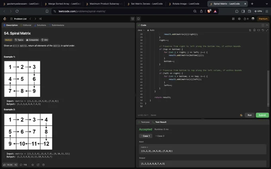Like the problem with thumbs up

8,165
